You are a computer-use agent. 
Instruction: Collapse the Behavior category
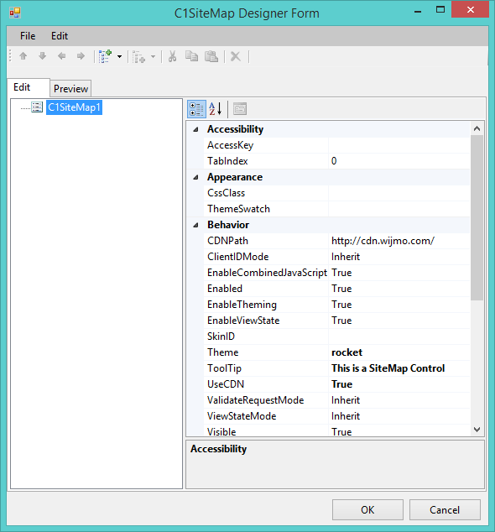coord(195,225)
